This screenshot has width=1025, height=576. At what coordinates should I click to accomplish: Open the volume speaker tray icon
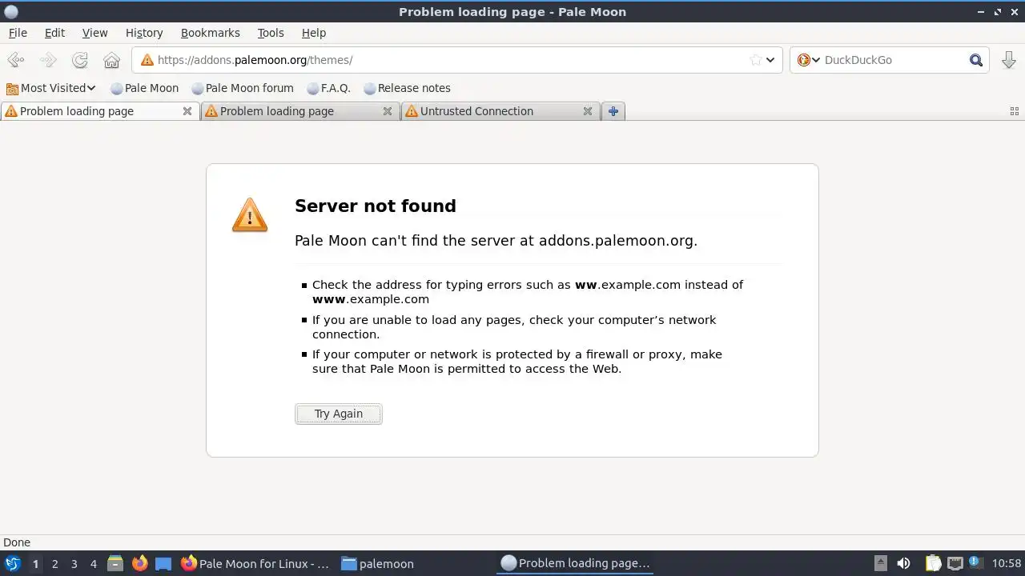[x=903, y=564]
